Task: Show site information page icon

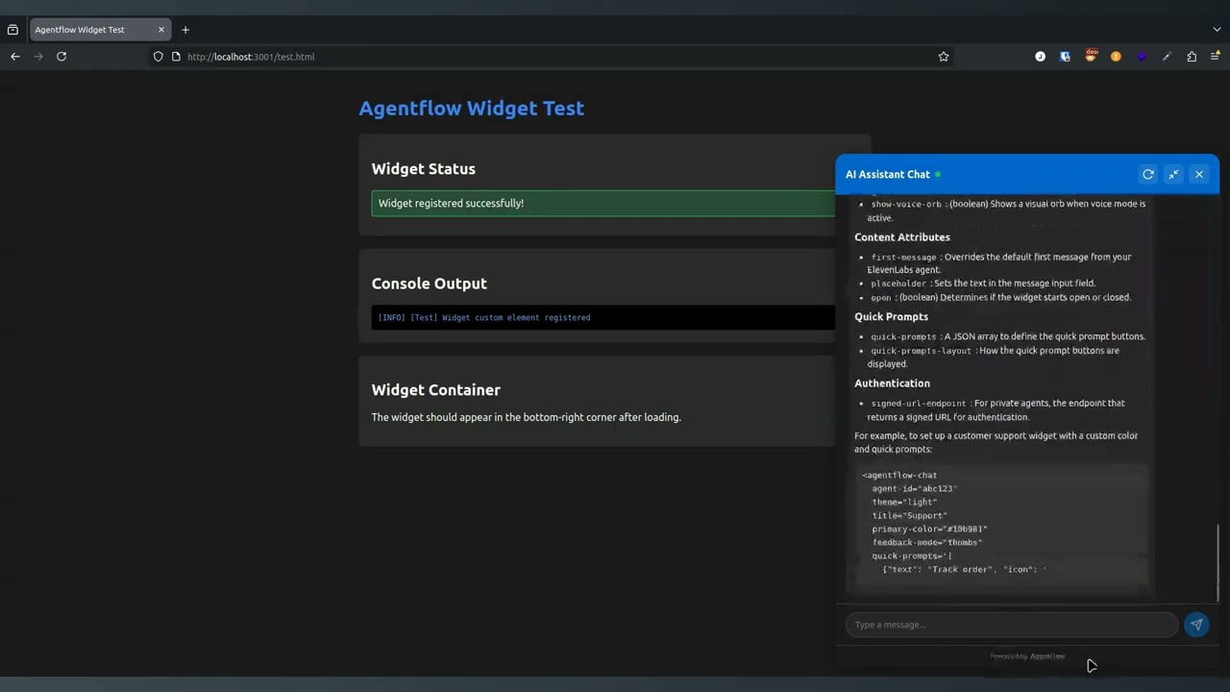Action: 176,57
